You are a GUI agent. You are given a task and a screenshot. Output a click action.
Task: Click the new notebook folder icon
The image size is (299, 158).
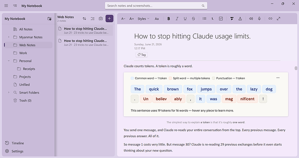[x=49, y=19]
